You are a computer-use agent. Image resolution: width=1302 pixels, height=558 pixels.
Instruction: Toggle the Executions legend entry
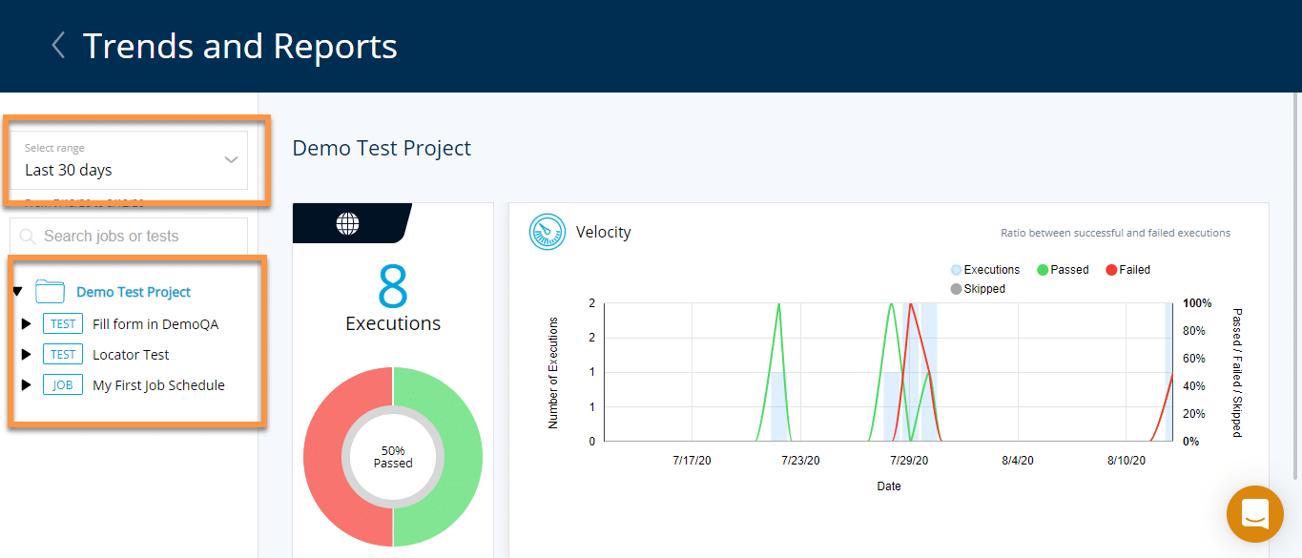click(985, 270)
